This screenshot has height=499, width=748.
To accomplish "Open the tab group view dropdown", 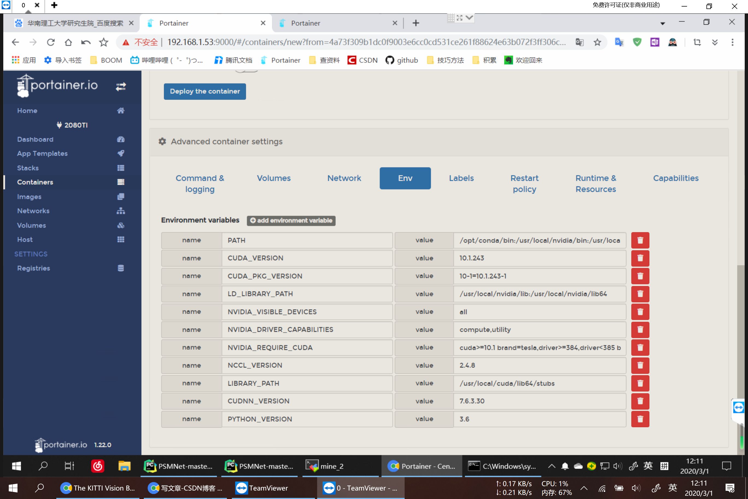I will coord(469,18).
